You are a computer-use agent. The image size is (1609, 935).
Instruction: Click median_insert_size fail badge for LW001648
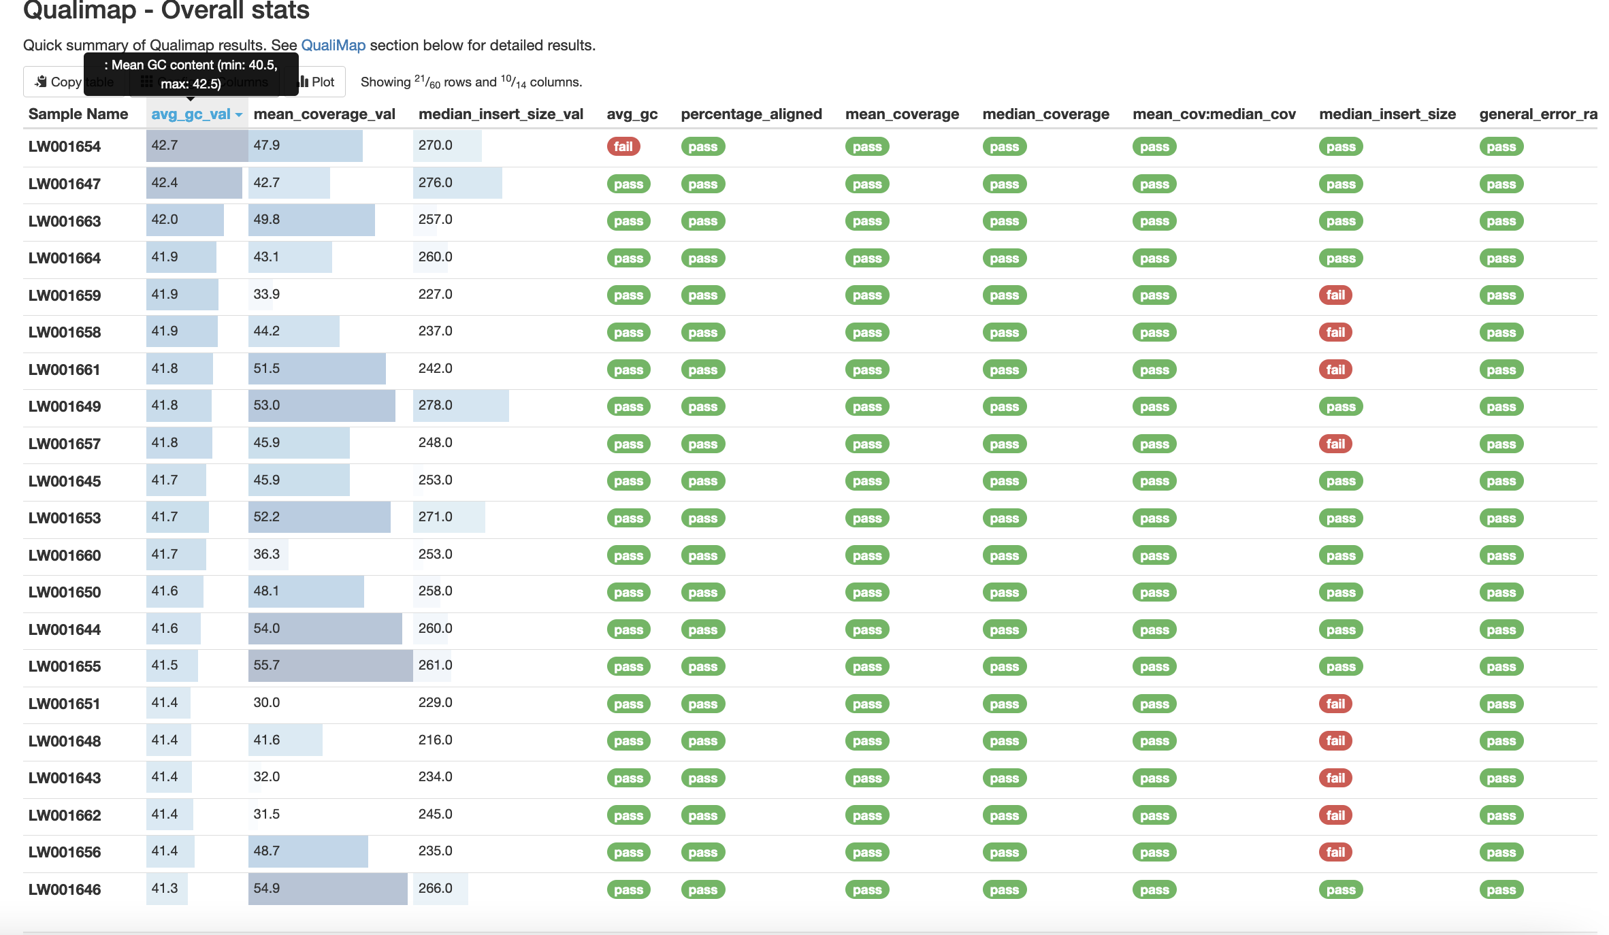pyautogui.click(x=1335, y=740)
